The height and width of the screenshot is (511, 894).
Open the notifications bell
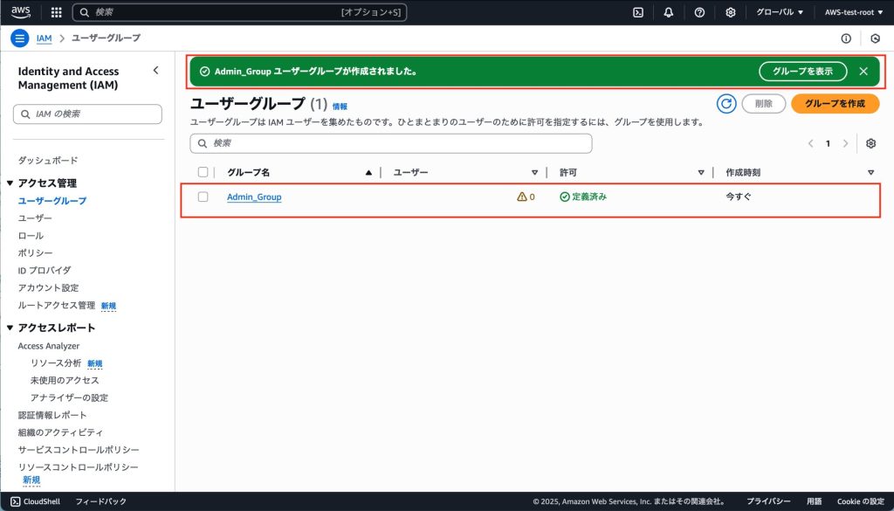(669, 12)
